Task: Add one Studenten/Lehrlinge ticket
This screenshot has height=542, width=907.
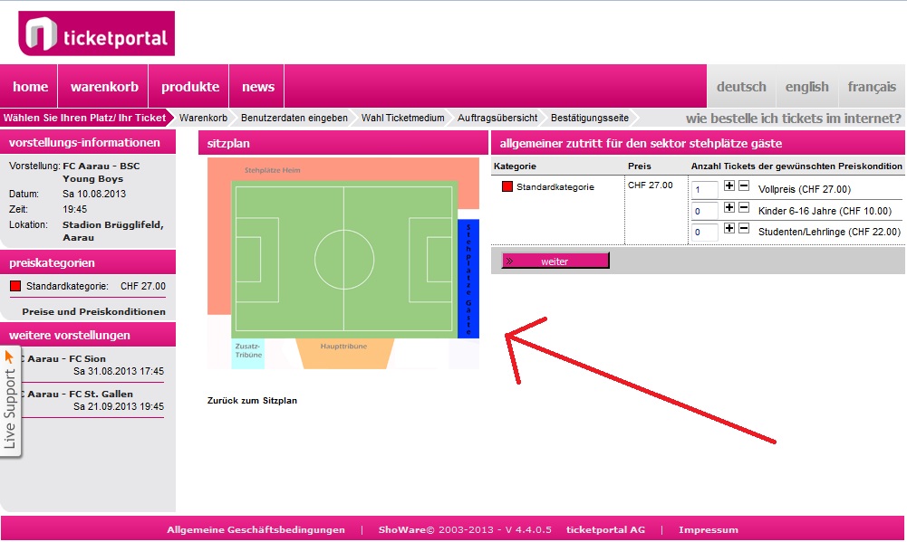Action: click(728, 228)
